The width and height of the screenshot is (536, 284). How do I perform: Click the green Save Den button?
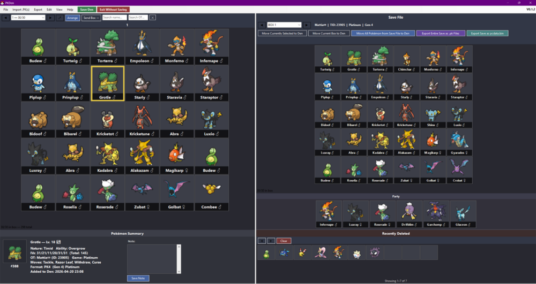click(87, 10)
